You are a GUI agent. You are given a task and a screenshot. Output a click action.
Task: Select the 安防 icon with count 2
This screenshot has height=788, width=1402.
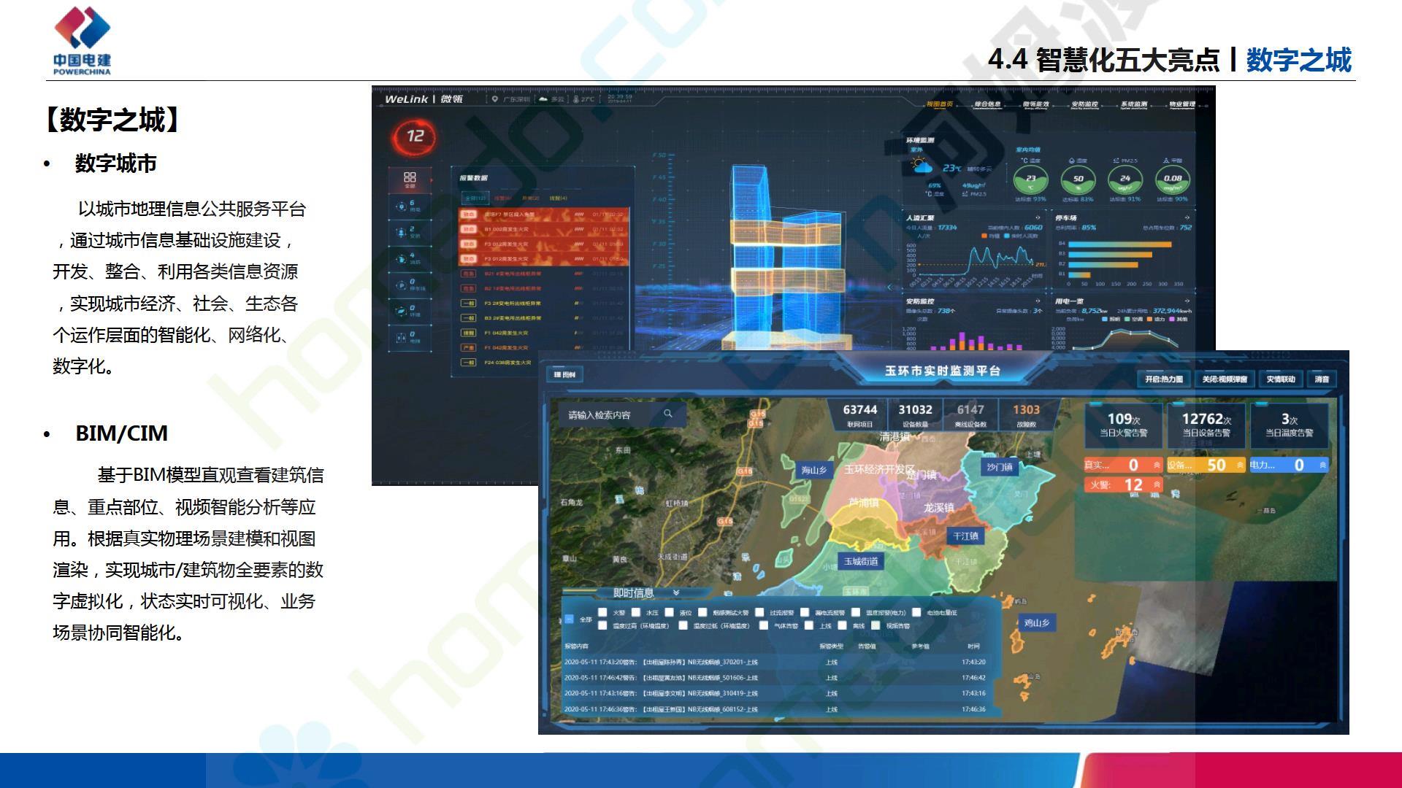(402, 232)
